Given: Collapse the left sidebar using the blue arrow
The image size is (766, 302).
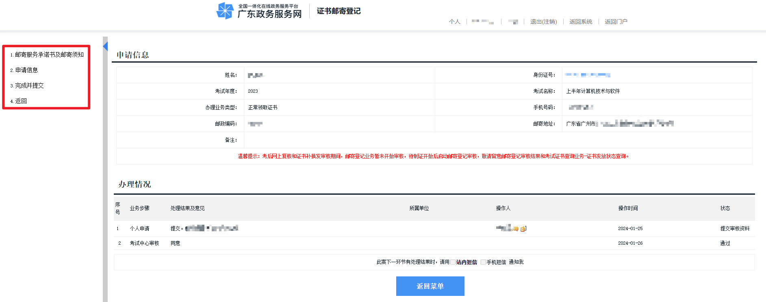Looking at the screenshot, I should 105,46.
